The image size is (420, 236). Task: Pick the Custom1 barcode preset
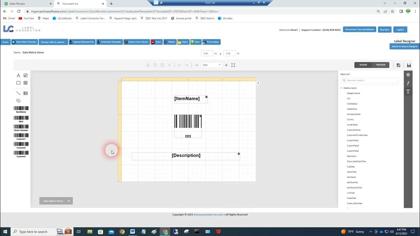point(21,137)
